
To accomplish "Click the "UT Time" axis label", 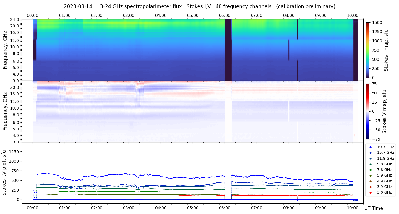I will (x=374, y=208).
